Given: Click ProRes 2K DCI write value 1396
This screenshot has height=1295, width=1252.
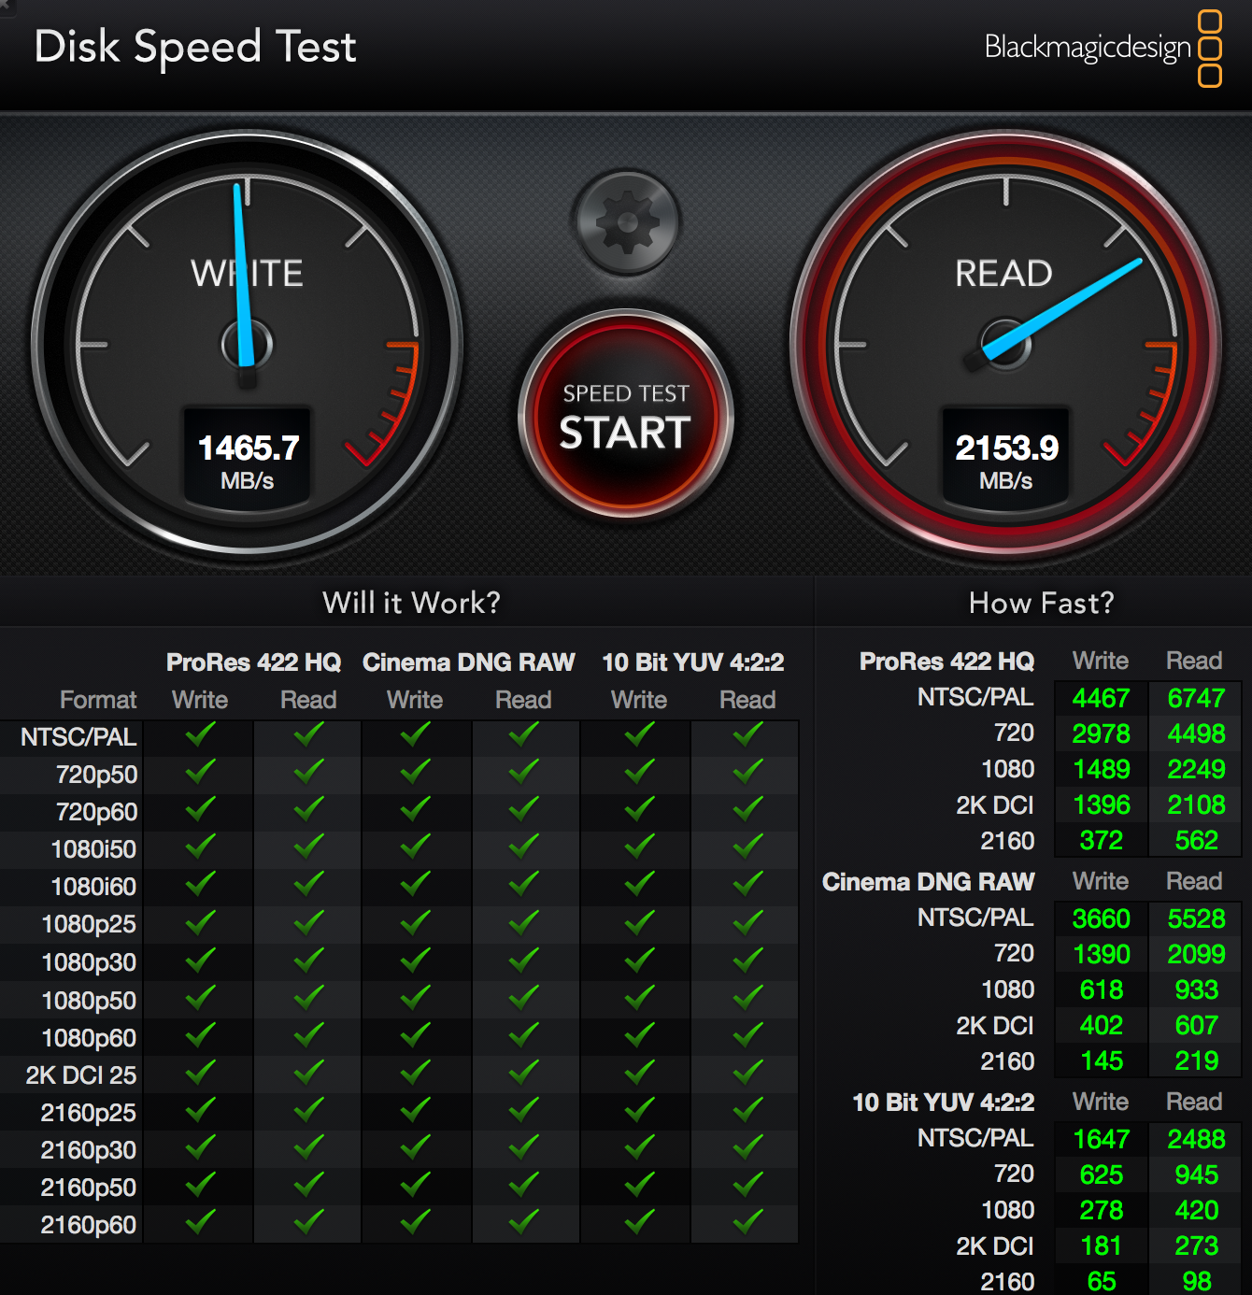Looking at the screenshot, I should [1101, 804].
